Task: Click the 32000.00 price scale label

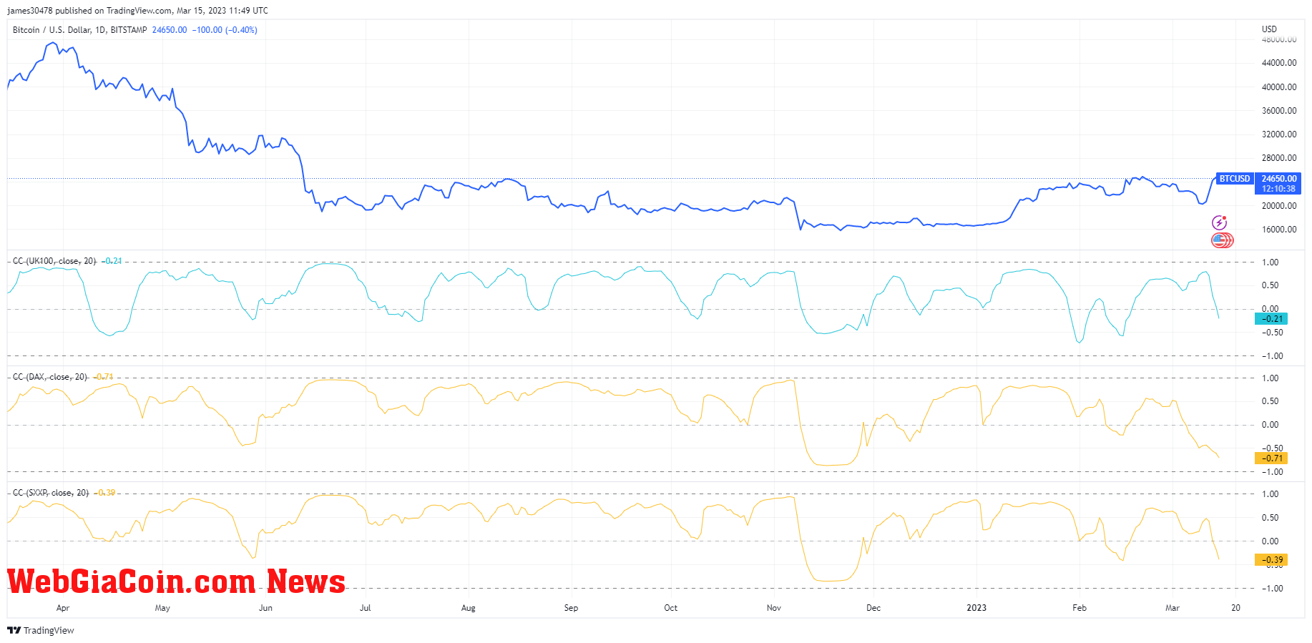Action: click(1279, 134)
